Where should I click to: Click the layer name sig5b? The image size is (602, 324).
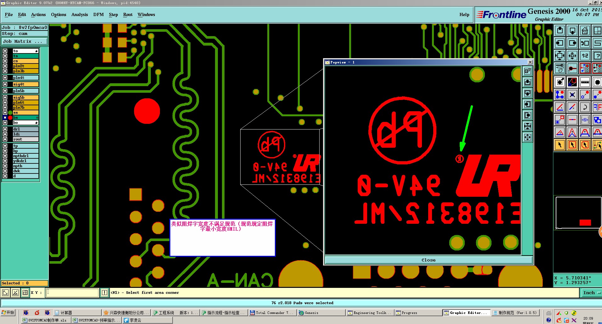tap(26, 97)
